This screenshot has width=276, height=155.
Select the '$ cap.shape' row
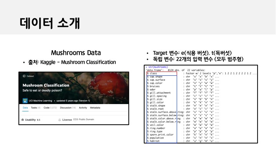point(183,77)
